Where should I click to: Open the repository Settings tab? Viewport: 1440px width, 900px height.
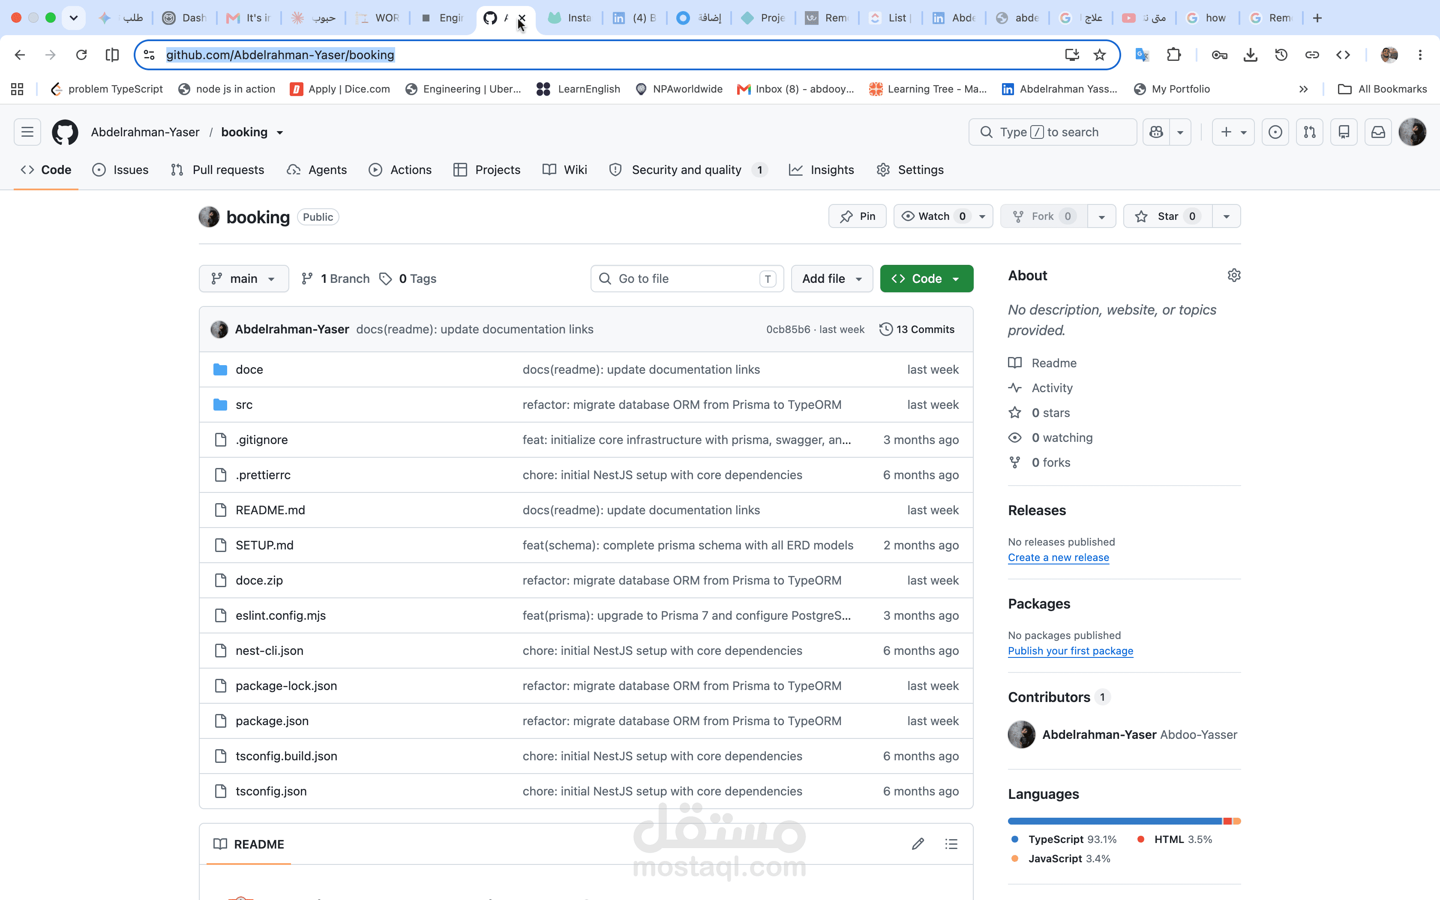(910, 170)
